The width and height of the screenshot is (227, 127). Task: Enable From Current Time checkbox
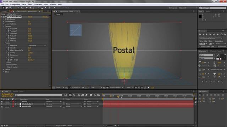click(200, 47)
